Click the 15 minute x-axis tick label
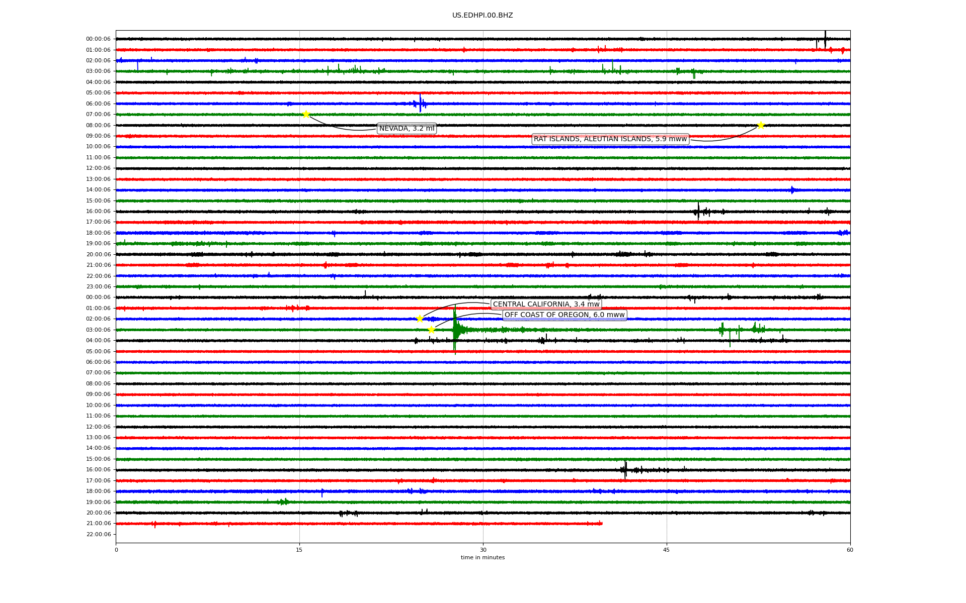 click(299, 550)
